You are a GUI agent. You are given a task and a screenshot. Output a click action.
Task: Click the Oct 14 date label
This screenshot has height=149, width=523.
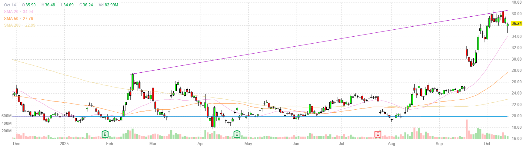10,5
